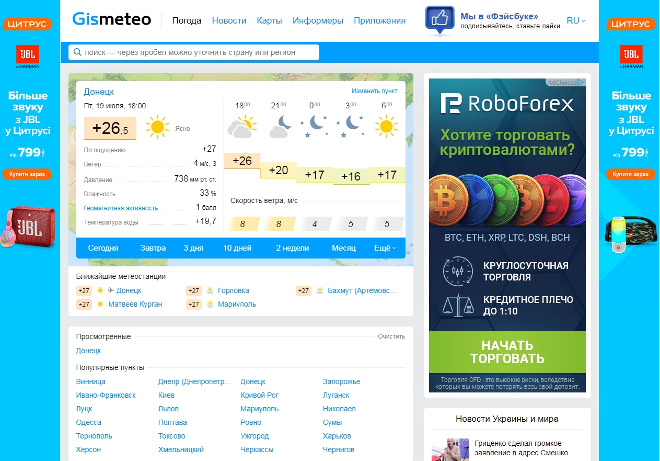Open the Гриценко news headline
The image size is (660, 461).
(x=522, y=448)
